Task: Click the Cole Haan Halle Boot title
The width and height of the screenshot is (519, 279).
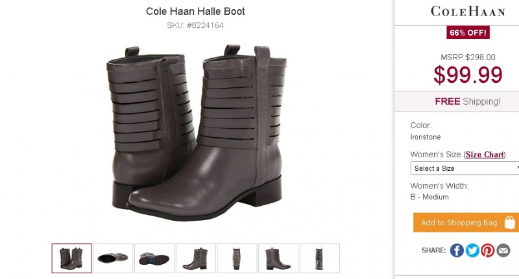Action: pos(195,11)
